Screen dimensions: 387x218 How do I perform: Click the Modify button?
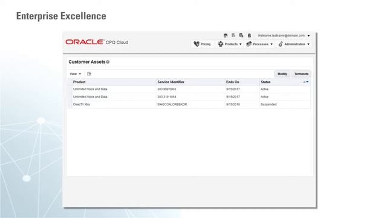[x=282, y=74]
